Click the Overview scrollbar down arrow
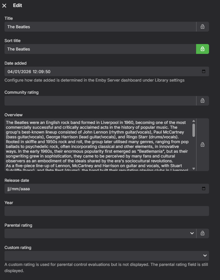The image size is (220, 280). point(194,169)
